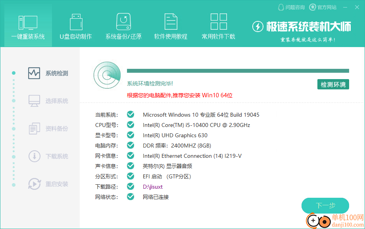Select the 资料备份 documents icon
The width and height of the screenshot is (365, 229).
(34, 129)
